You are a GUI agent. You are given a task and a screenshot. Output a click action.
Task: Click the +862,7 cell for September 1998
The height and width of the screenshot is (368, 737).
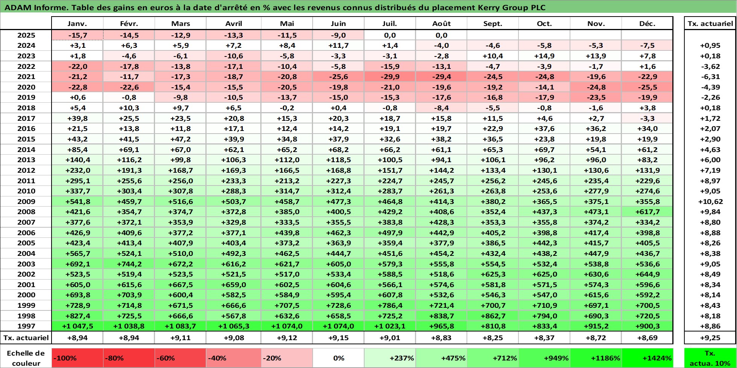(x=493, y=316)
